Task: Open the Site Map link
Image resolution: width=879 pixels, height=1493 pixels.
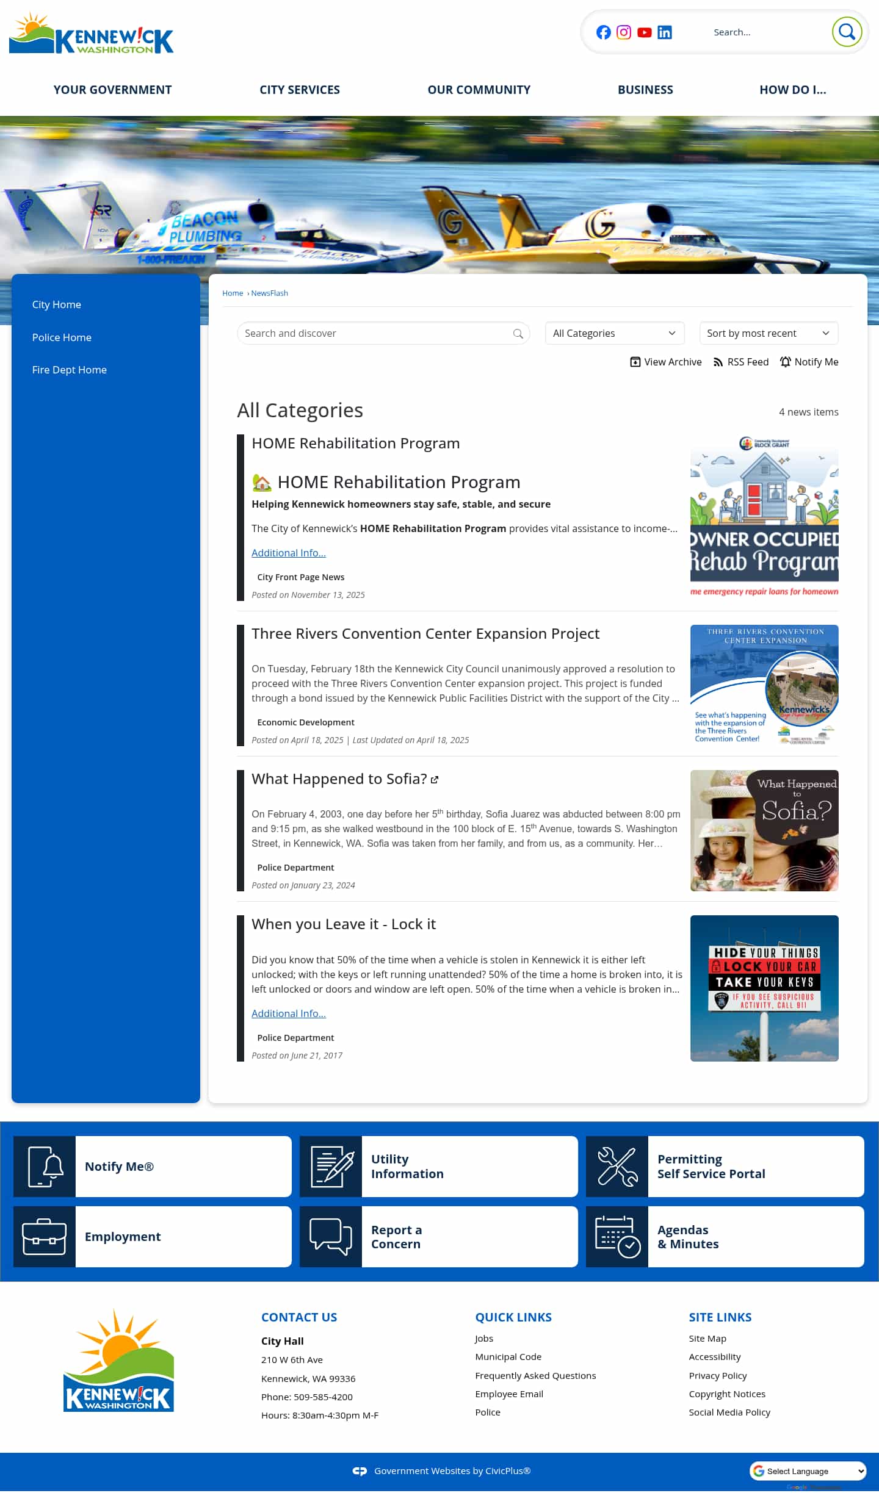Action: coord(707,1339)
